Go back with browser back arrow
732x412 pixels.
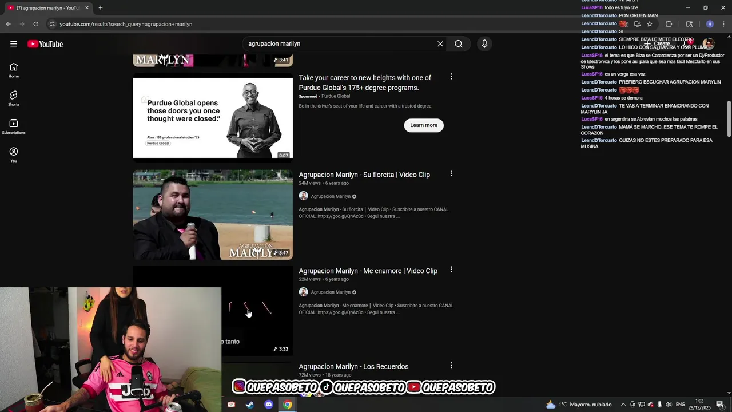(8, 24)
